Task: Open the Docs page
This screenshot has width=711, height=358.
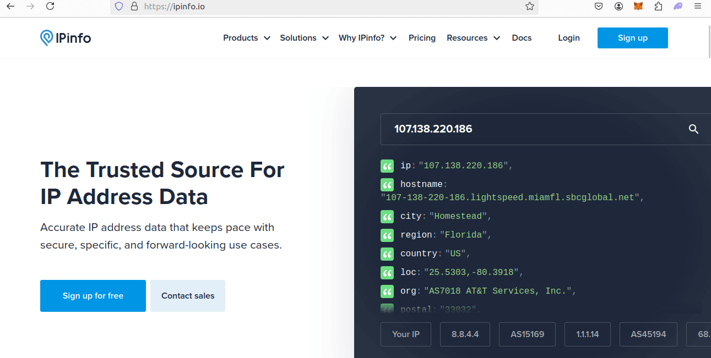Action: [x=522, y=38]
